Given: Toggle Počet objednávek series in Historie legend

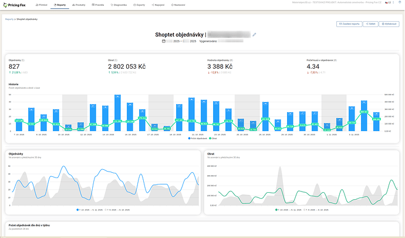Looking at the screenshot, I should [198, 139].
